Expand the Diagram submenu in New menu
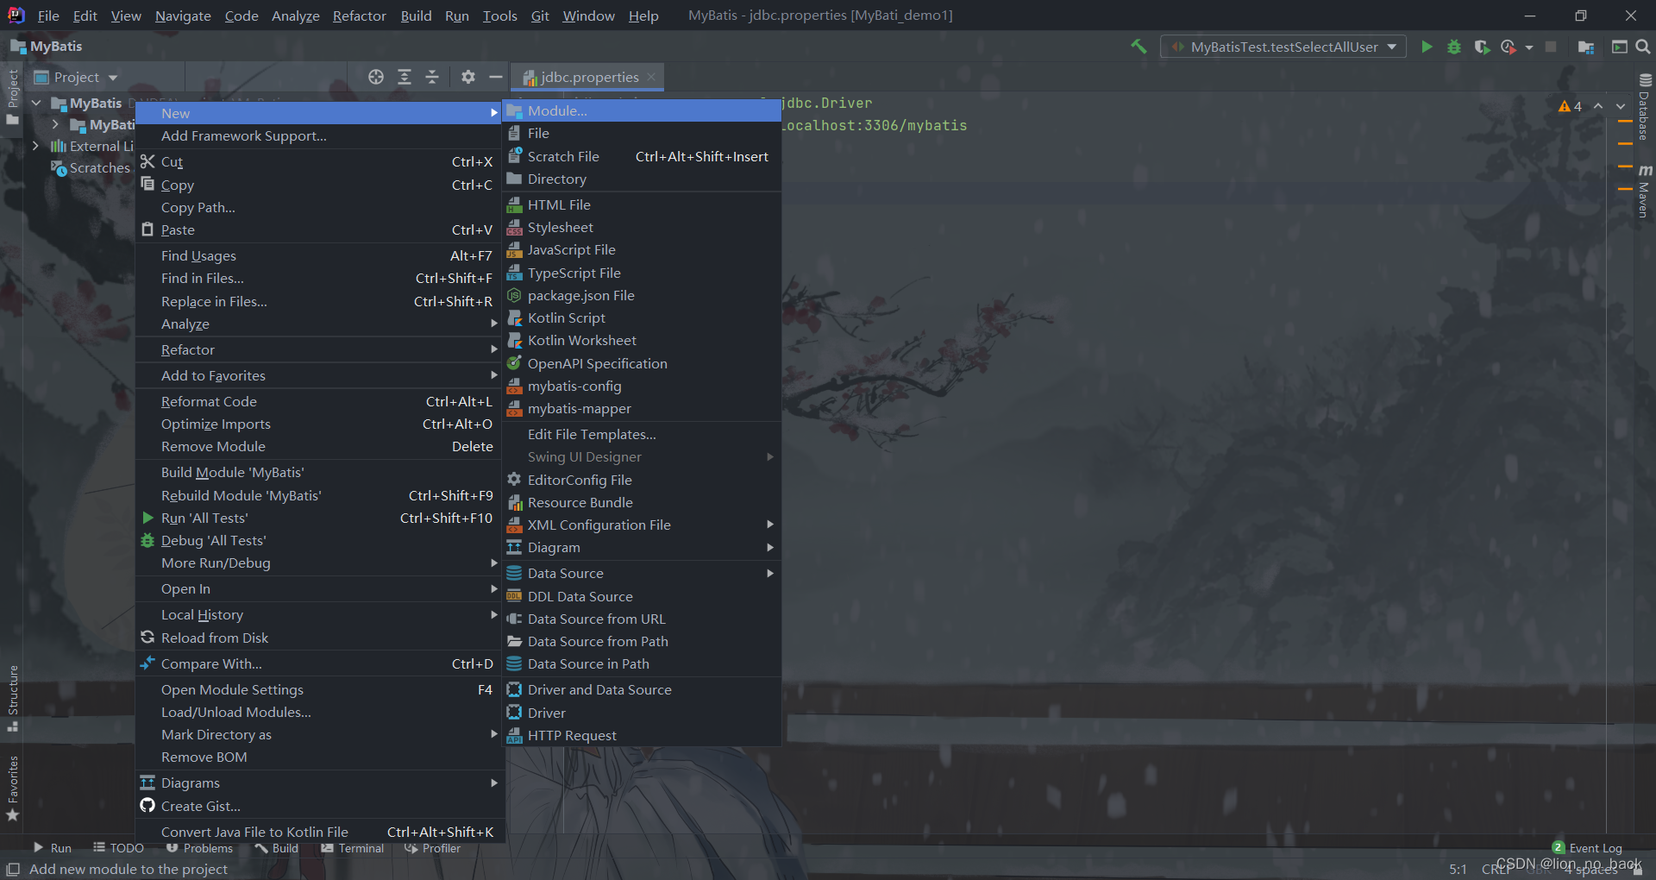1656x880 pixels. click(x=642, y=547)
